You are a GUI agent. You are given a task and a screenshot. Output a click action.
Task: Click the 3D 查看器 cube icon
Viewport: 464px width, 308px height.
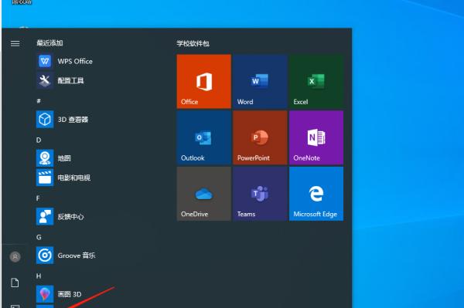click(45, 120)
